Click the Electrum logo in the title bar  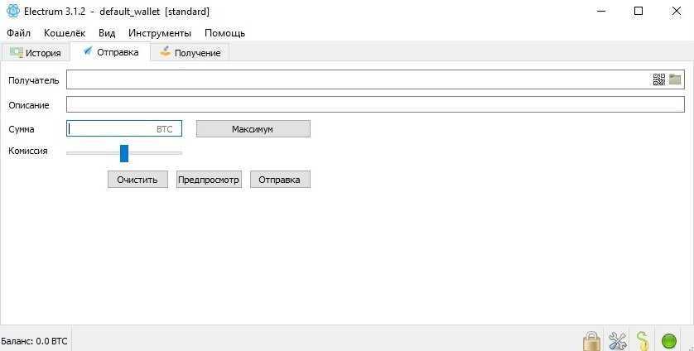13,11
